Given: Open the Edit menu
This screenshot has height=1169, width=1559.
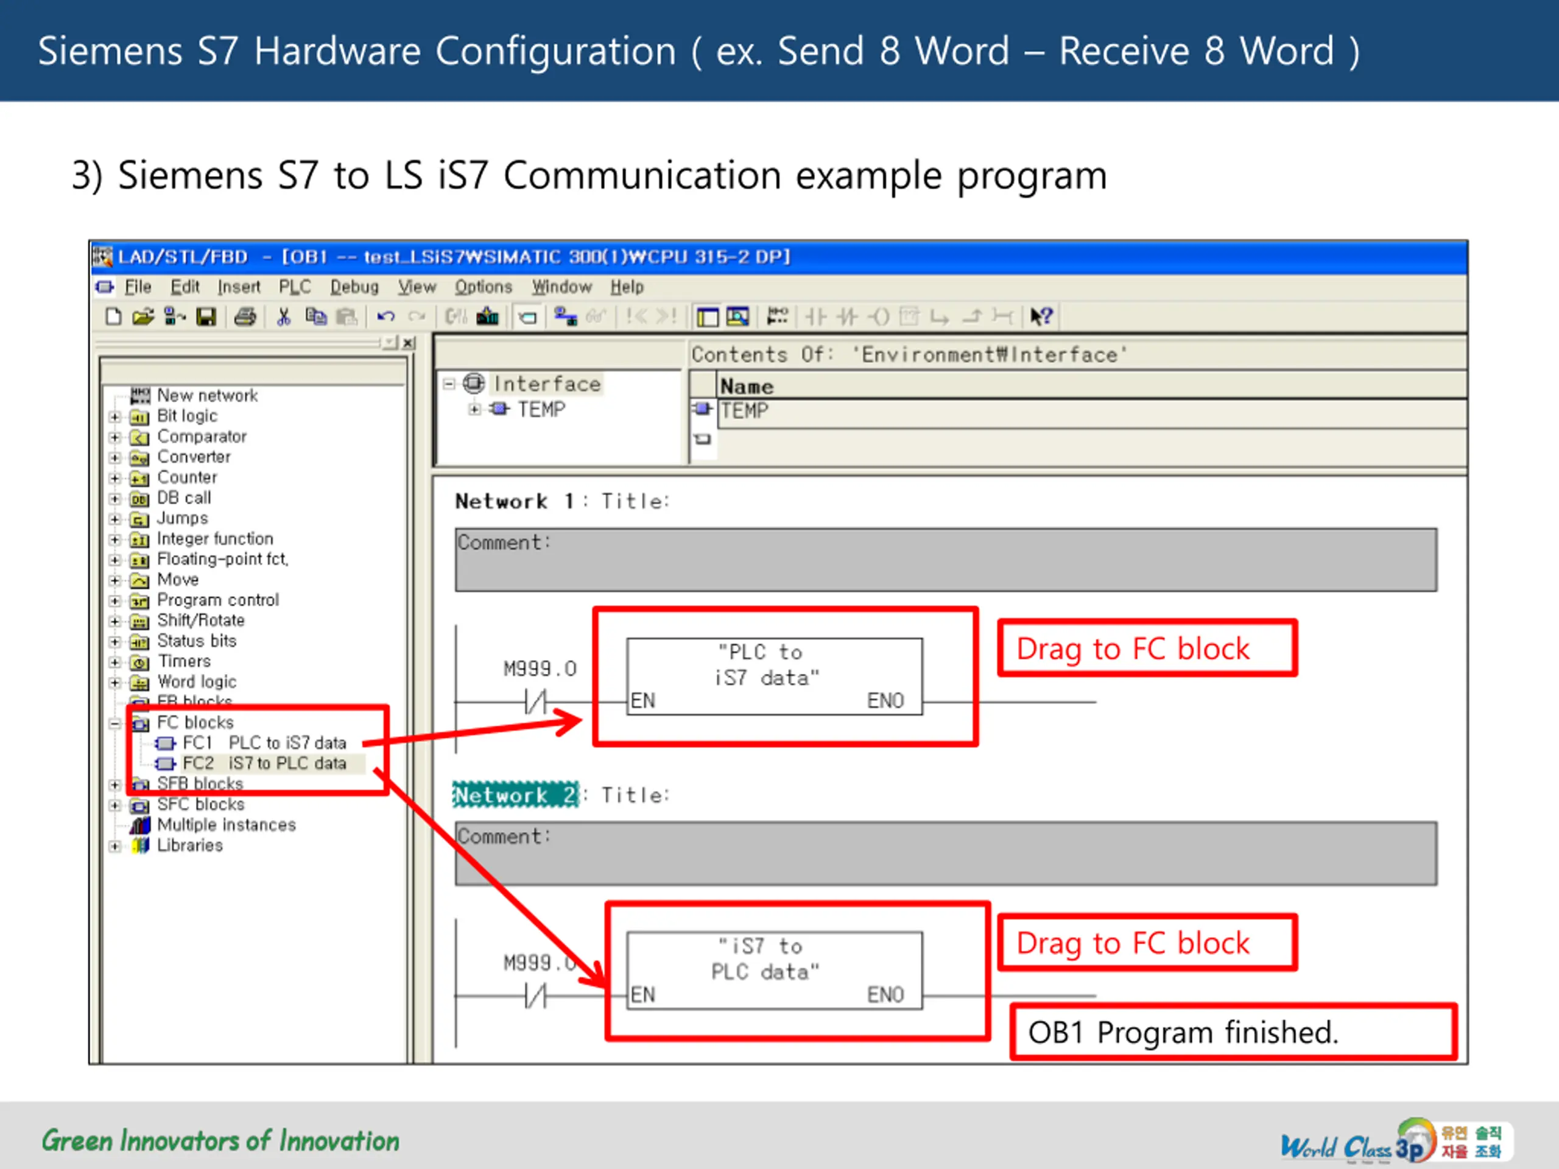Looking at the screenshot, I should (185, 287).
